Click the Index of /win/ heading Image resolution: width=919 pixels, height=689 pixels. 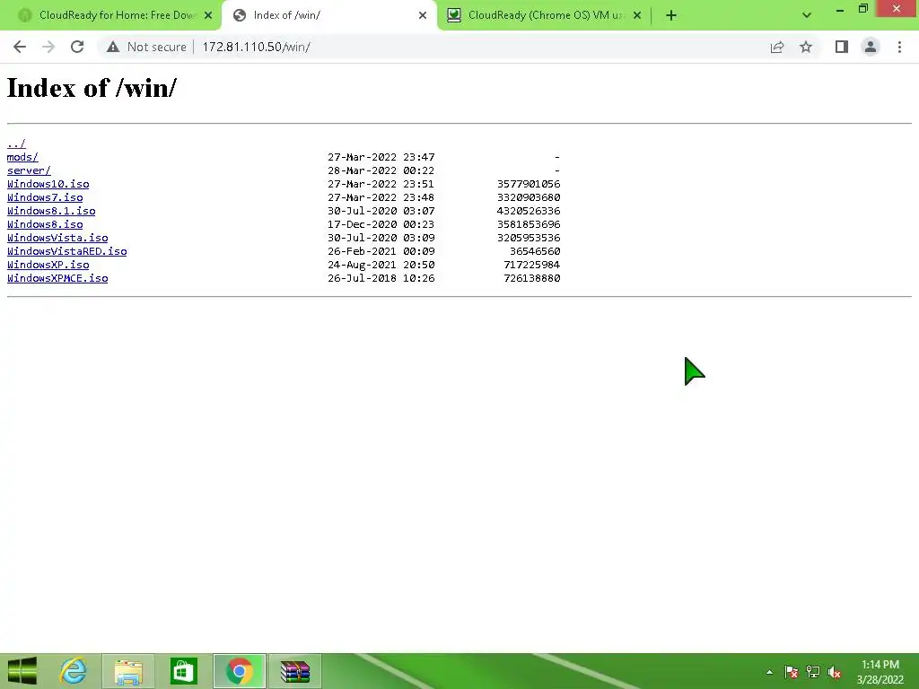pos(92,88)
